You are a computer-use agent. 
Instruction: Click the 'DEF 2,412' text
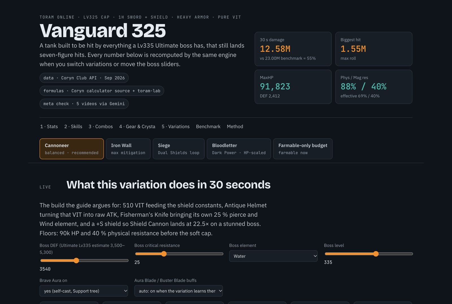click(270, 96)
